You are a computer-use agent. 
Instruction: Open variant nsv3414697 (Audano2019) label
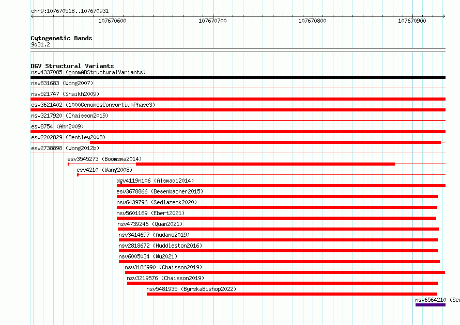click(x=154, y=235)
